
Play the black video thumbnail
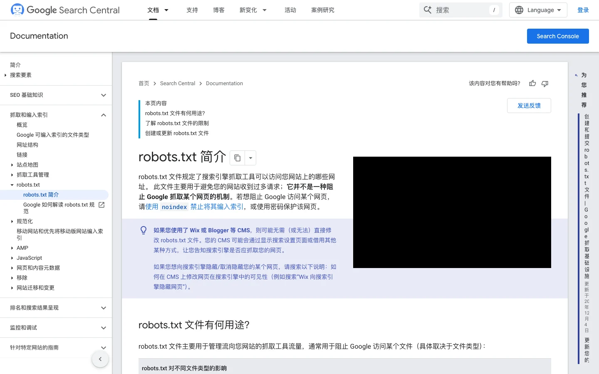coord(452,212)
